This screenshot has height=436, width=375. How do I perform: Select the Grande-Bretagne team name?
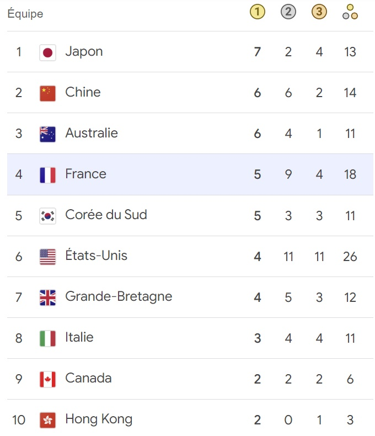(119, 296)
